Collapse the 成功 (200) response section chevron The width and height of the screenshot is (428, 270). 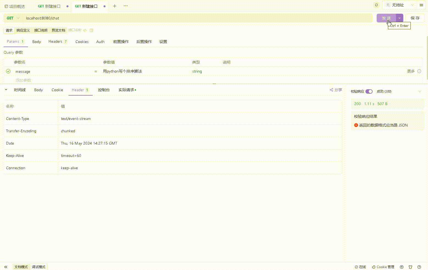(x=420, y=91)
